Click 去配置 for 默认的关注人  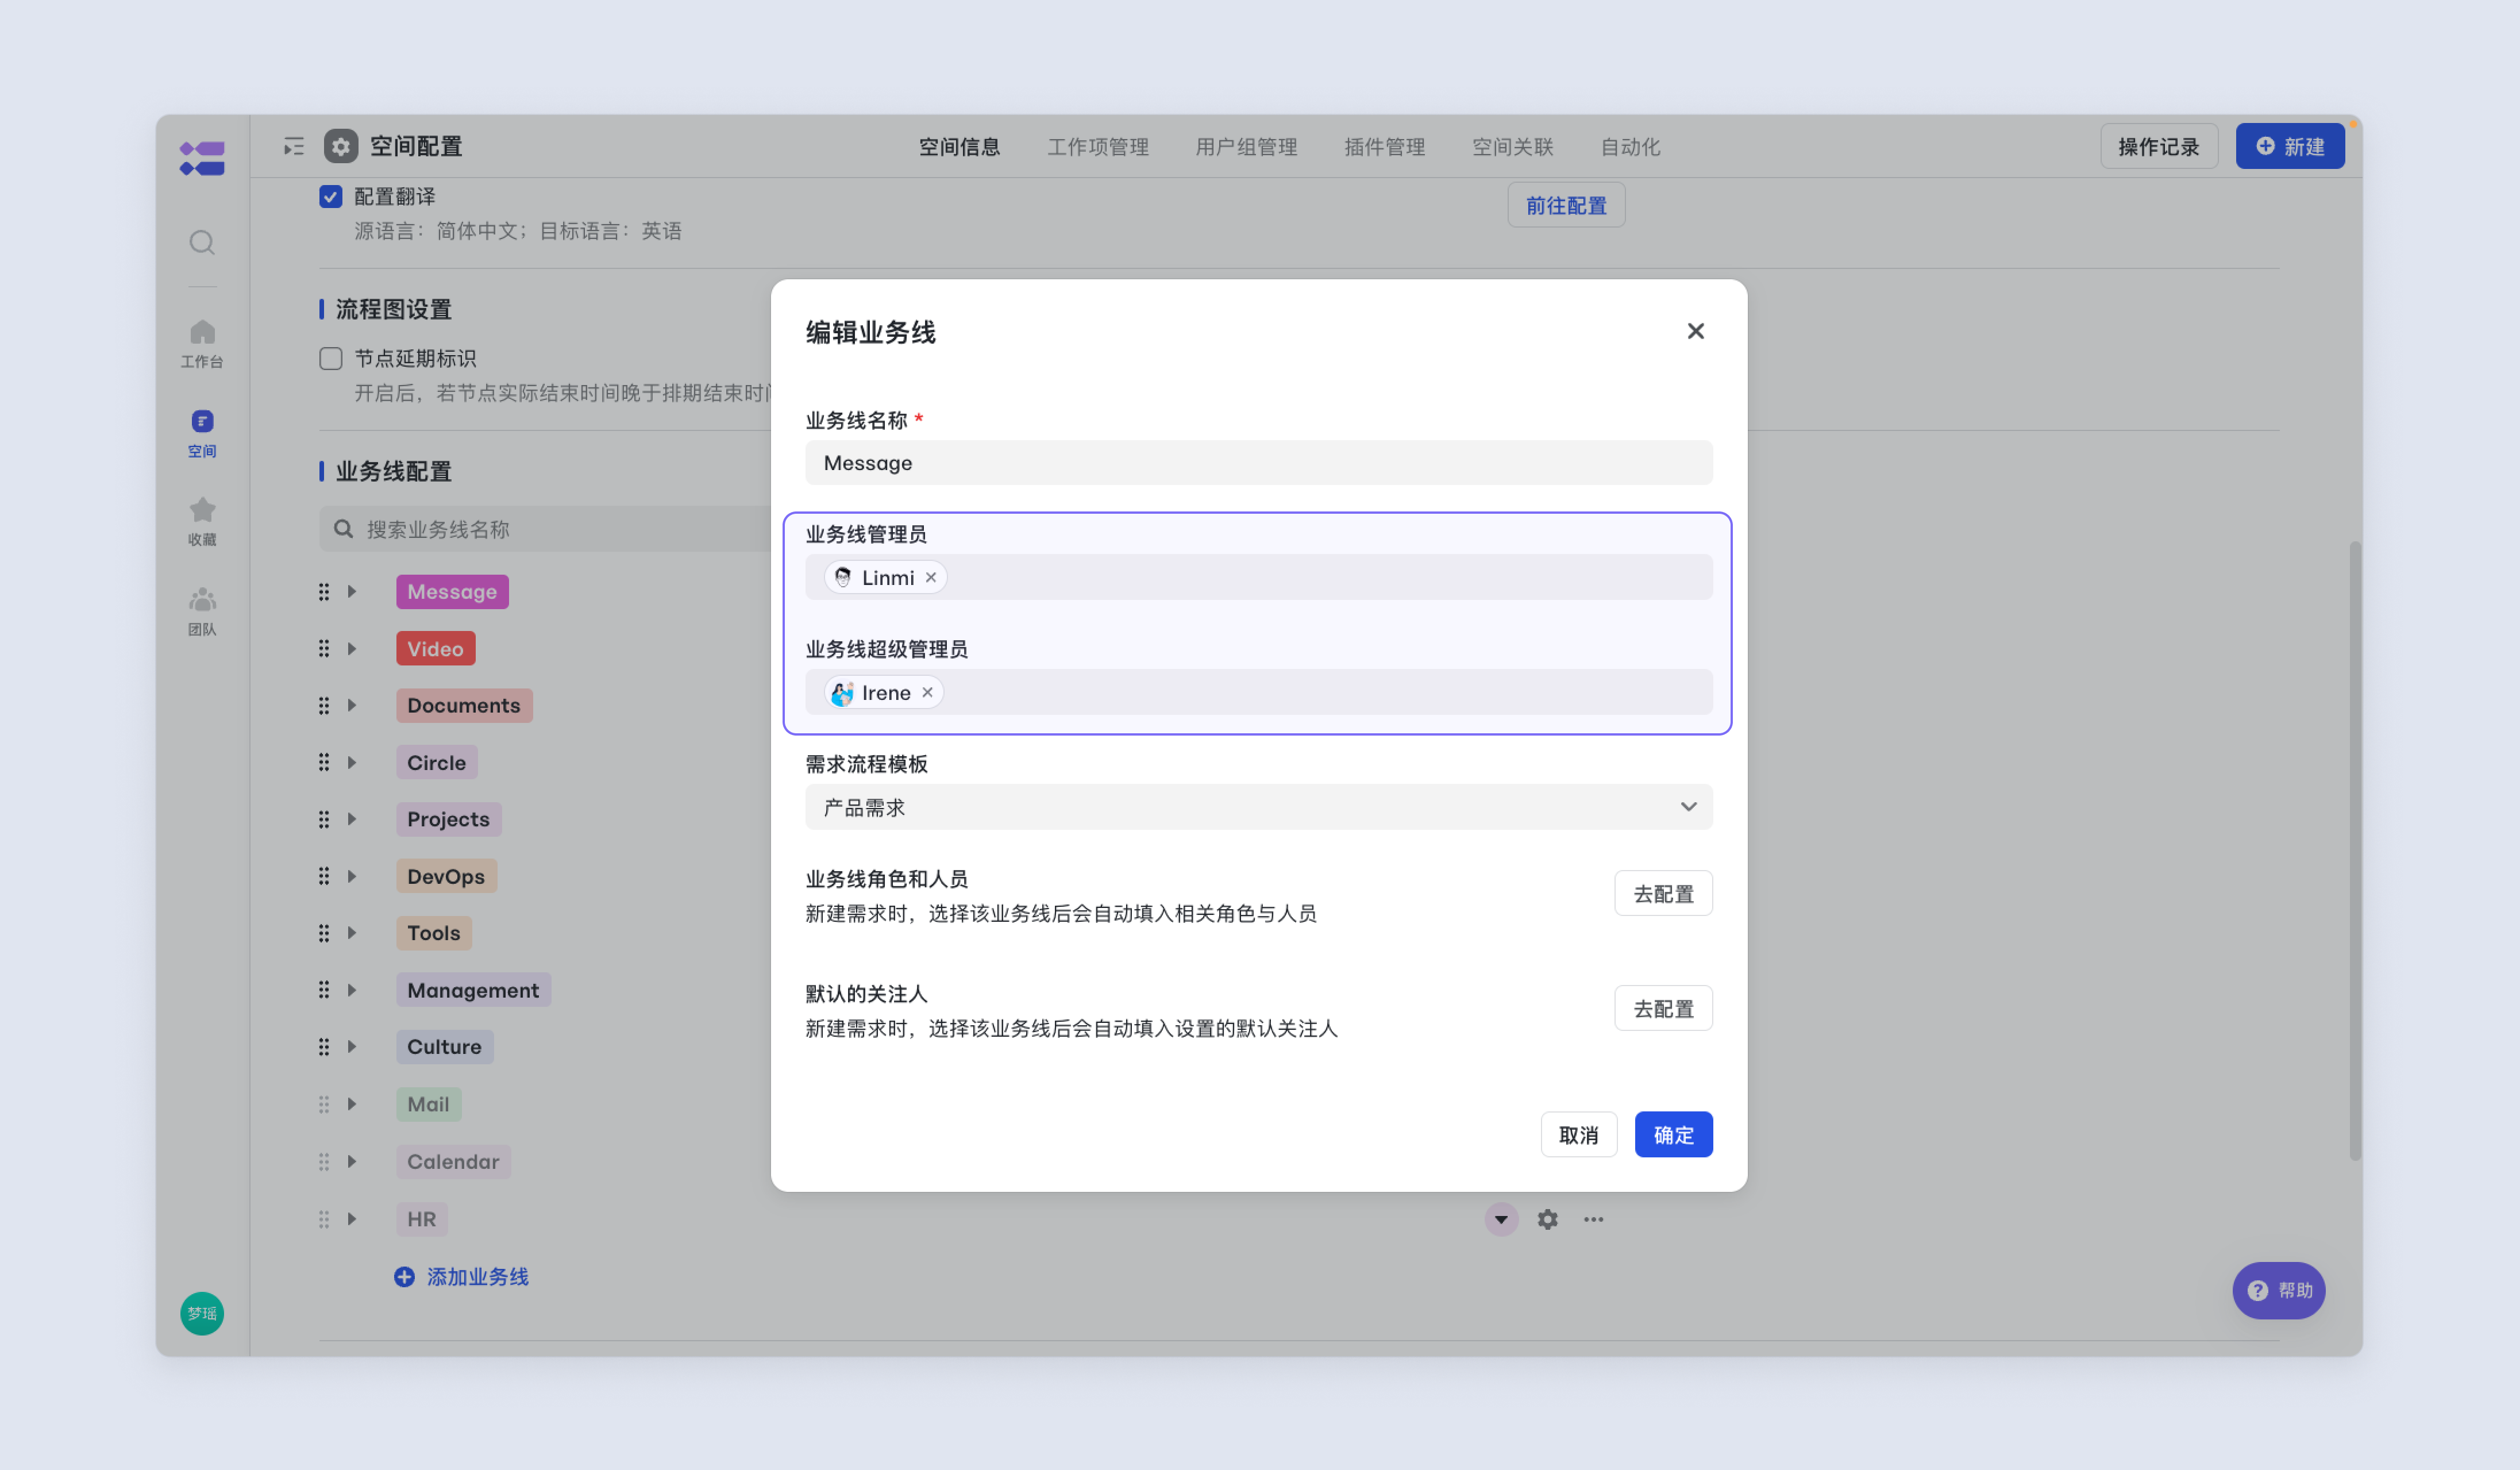(1663, 1008)
